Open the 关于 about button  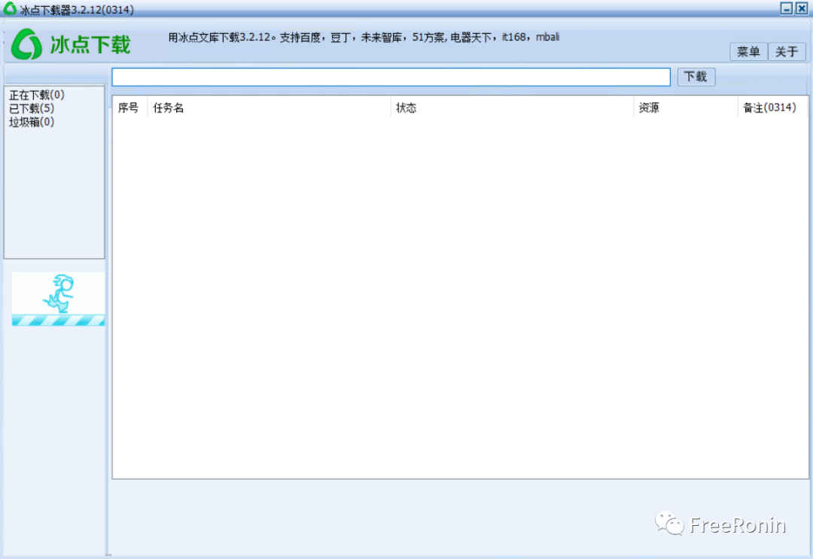pos(787,51)
